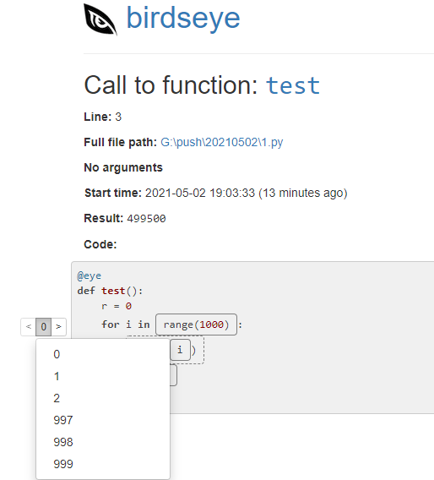
Task: Open the test function name link
Action: click(x=293, y=85)
